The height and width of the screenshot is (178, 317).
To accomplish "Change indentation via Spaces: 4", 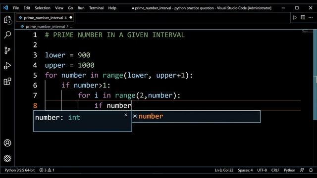I will click(245, 170).
